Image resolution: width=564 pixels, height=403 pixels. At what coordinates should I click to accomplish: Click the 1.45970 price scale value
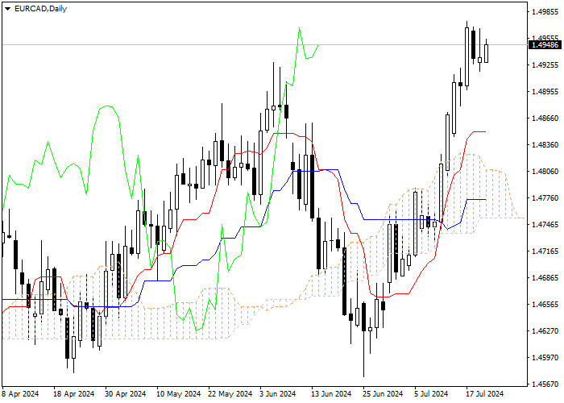click(x=545, y=358)
